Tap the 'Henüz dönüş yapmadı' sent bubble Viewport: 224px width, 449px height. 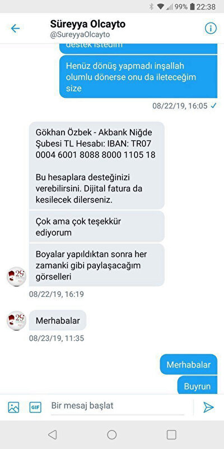coord(138,77)
